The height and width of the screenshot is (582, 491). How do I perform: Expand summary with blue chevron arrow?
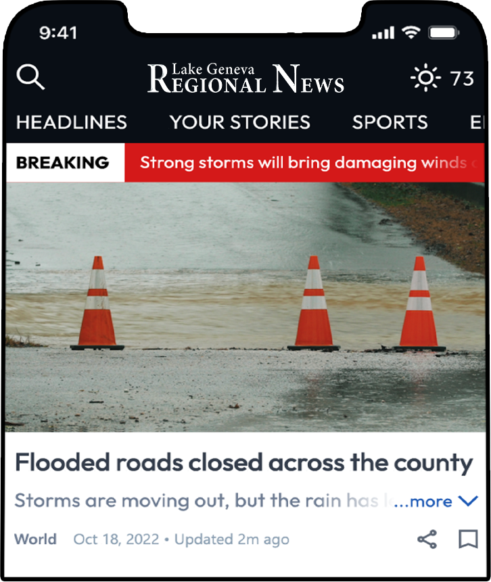(x=468, y=501)
